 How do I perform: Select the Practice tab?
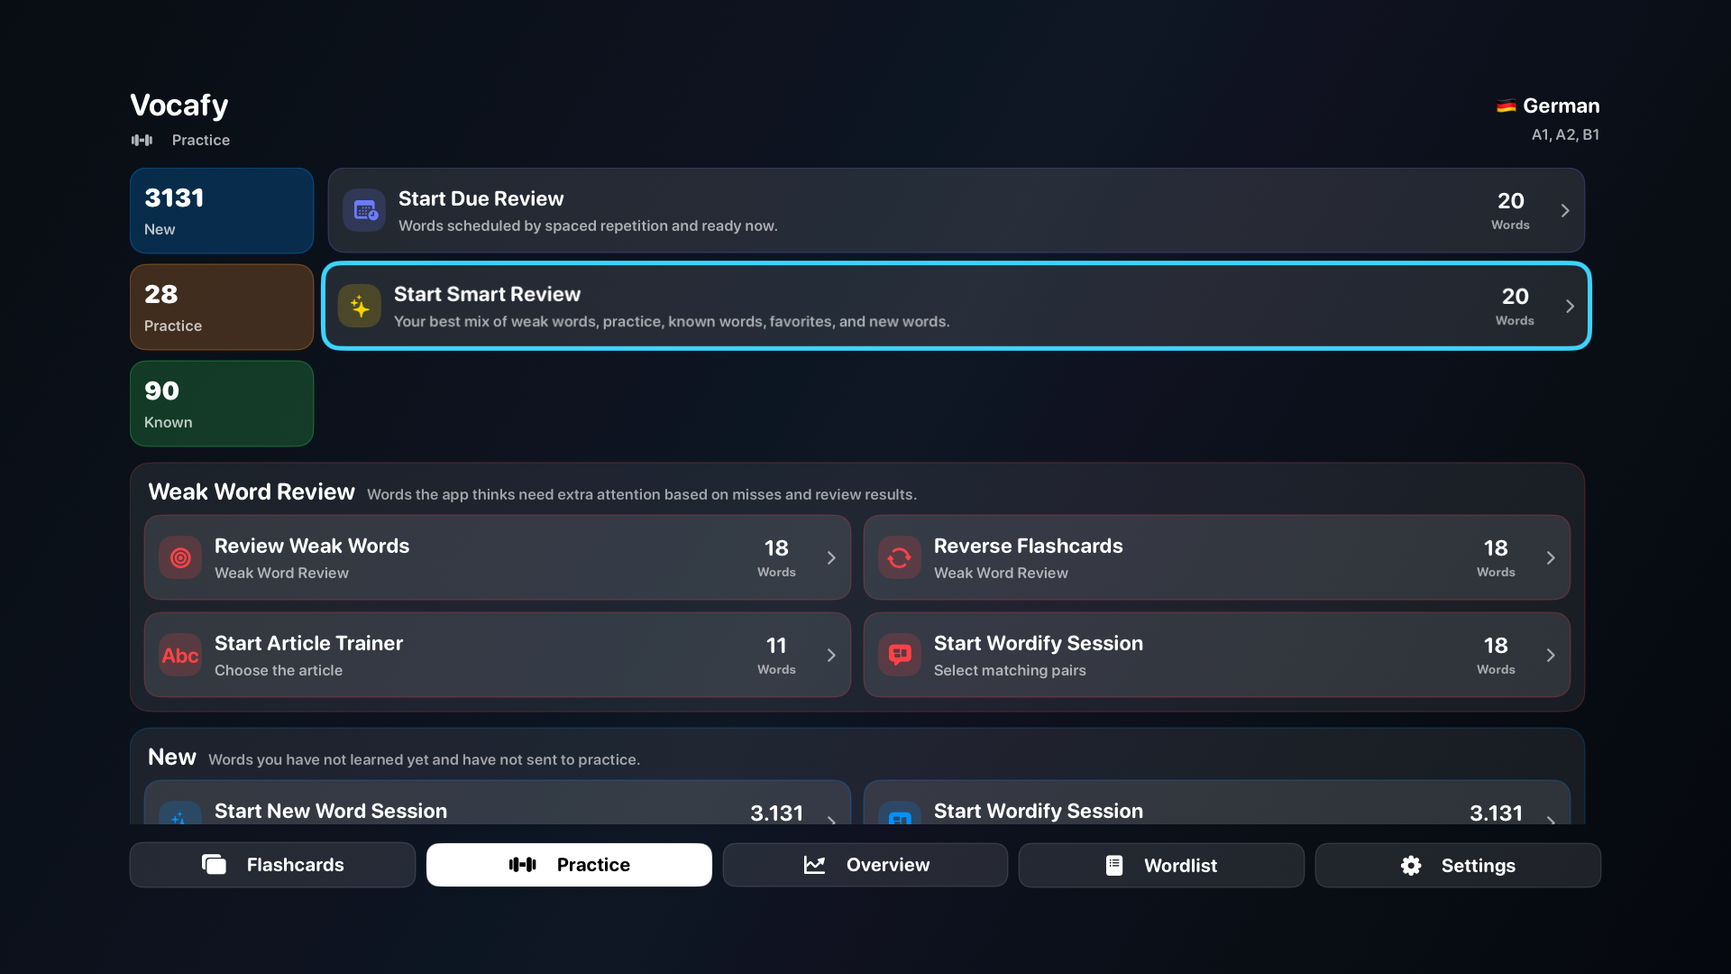click(x=569, y=865)
